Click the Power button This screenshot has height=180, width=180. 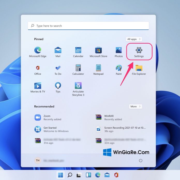pos(141,160)
